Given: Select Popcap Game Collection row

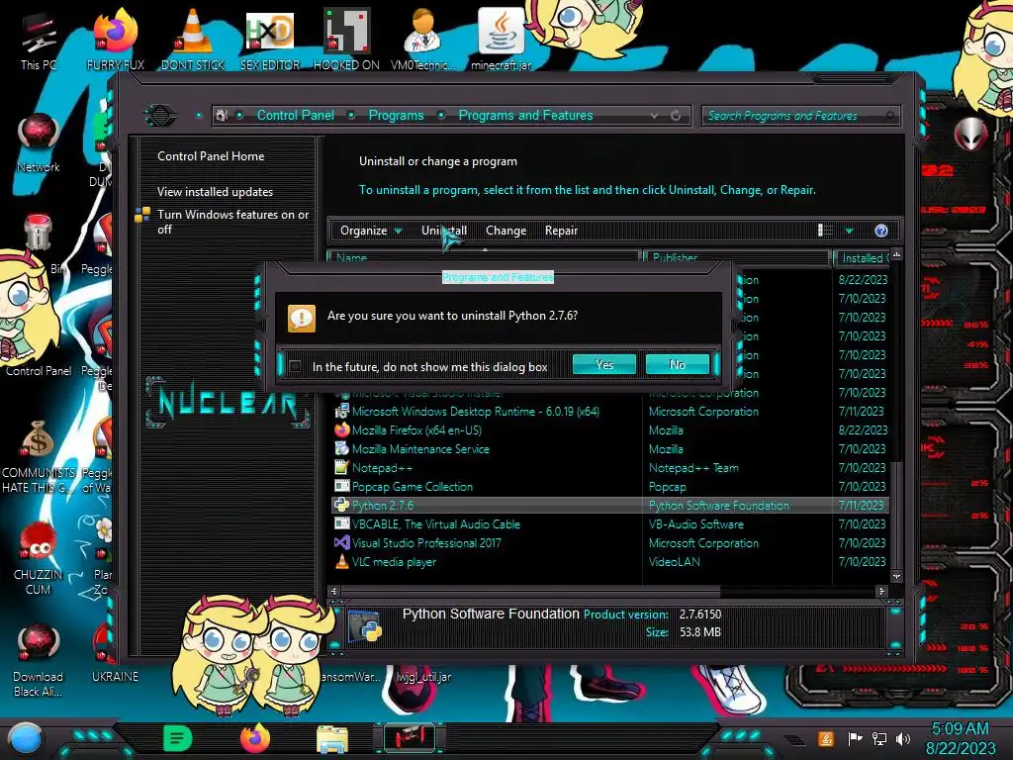Looking at the screenshot, I should [610, 487].
